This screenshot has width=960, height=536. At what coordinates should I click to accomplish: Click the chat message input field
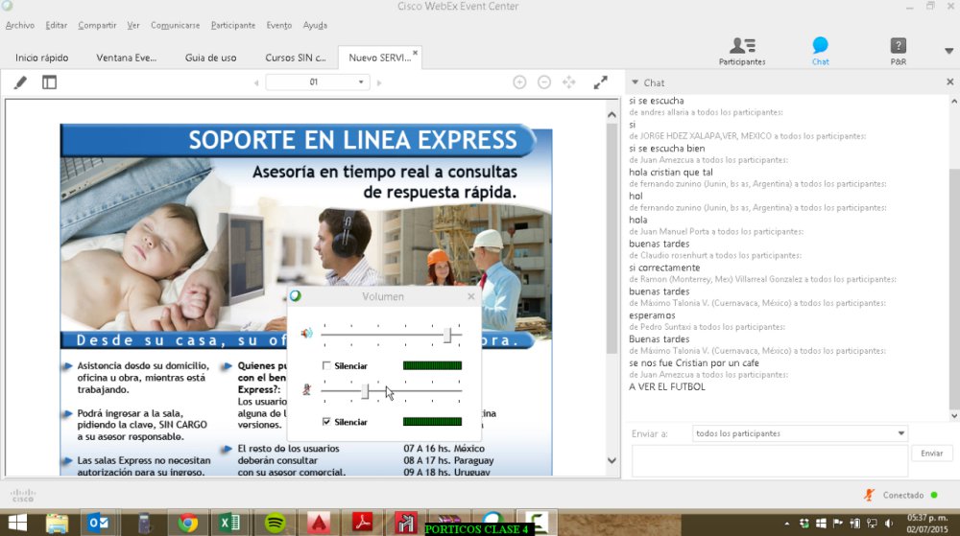(x=770, y=461)
